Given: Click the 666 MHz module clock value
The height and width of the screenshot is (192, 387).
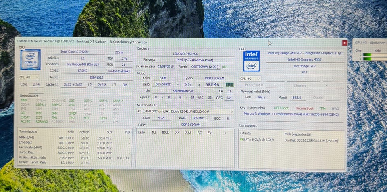Looking at the screenshot, I should (x=198, y=118).
